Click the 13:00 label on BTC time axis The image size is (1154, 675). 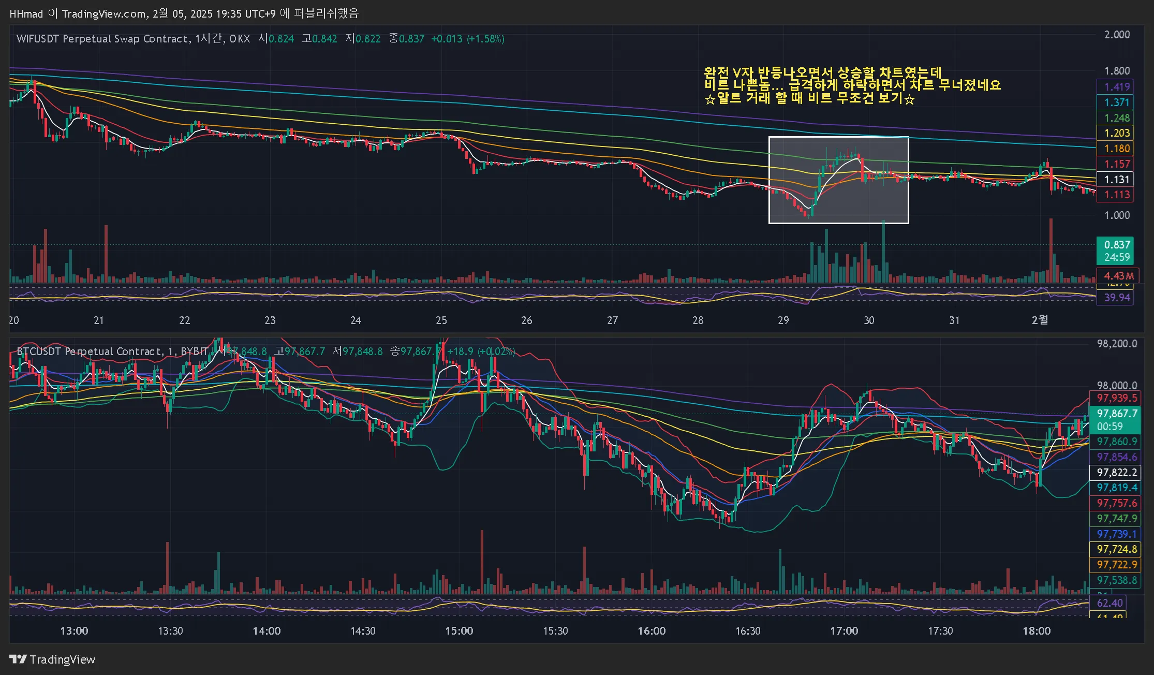[x=74, y=631]
